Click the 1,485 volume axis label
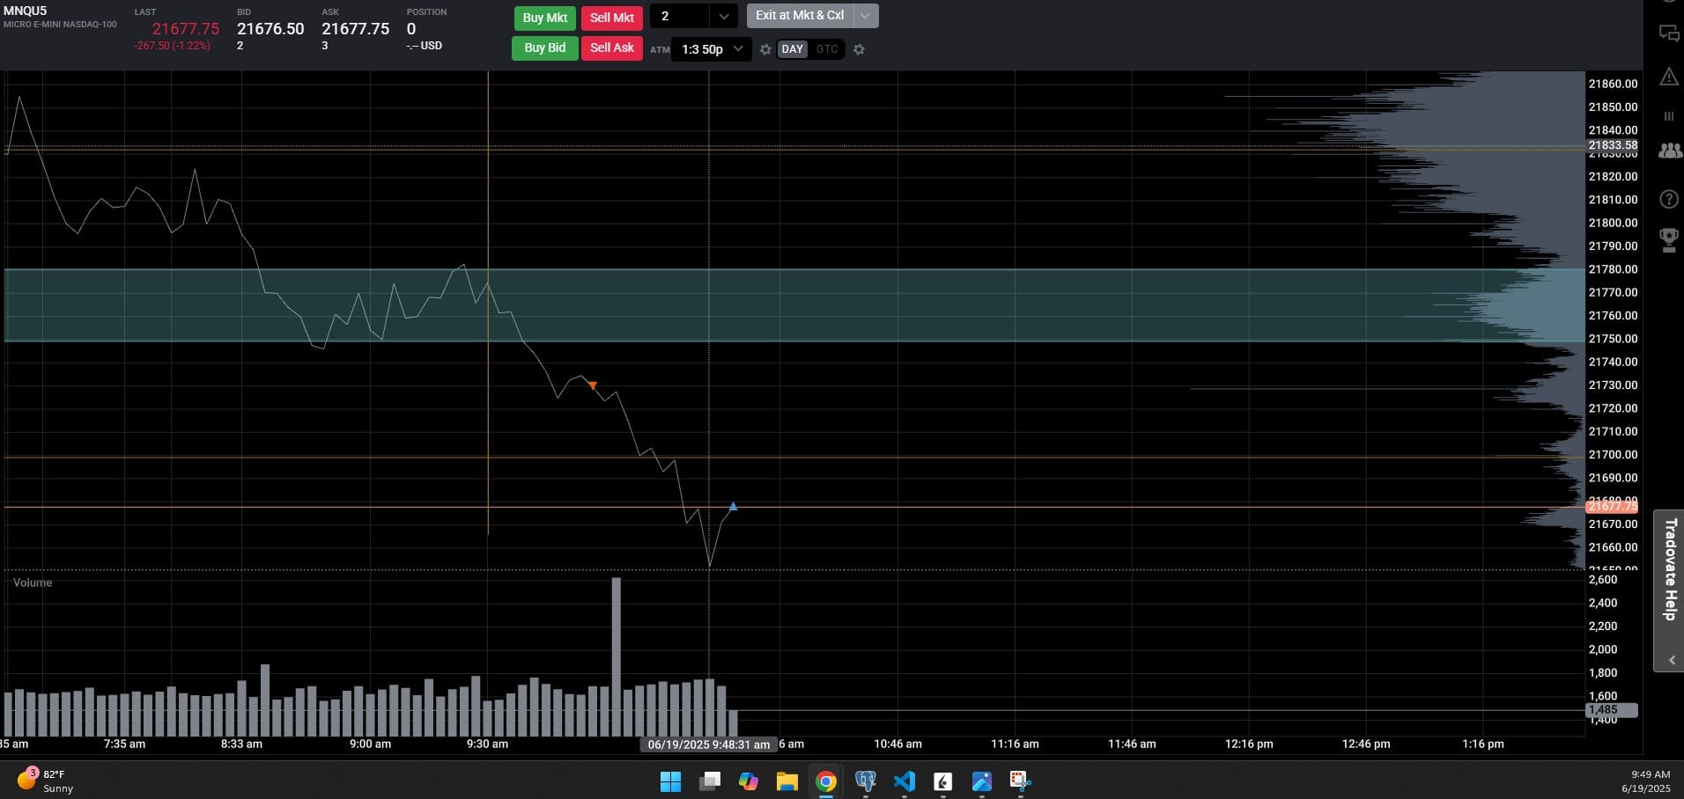Screen dimensions: 1684x799 click(1612, 709)
